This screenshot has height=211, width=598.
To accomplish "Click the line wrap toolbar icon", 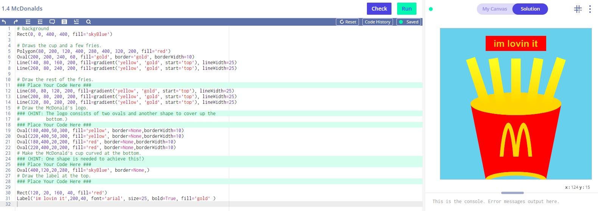I will [x=76, y=22].
